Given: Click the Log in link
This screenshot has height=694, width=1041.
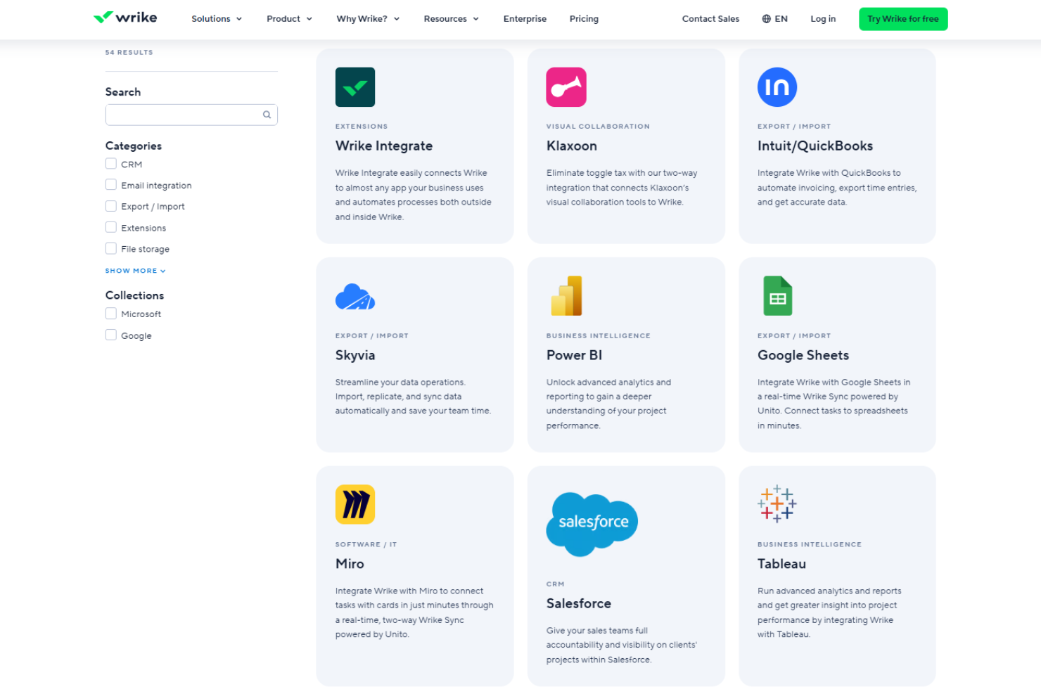Looking at the screenshot, I should click(823, 19).
